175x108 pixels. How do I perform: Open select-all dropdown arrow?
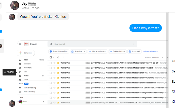click(53, 57)
